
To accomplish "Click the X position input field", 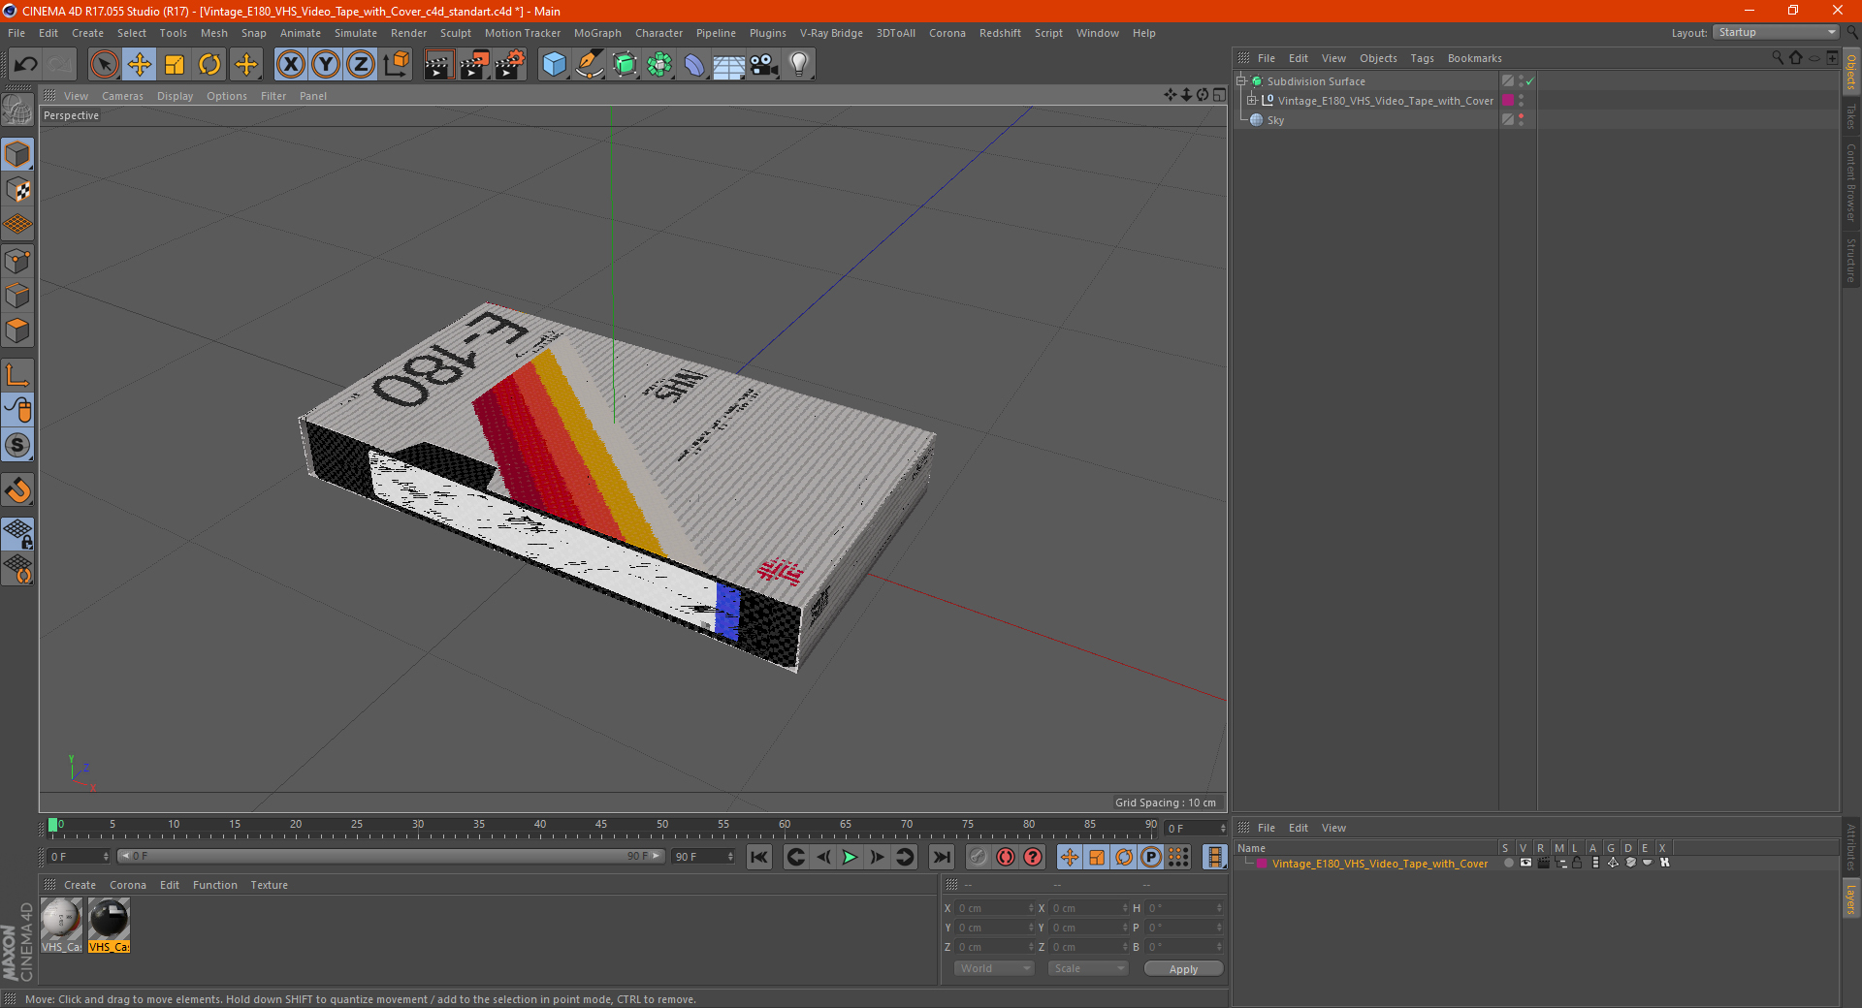I will tap(993, 908).
